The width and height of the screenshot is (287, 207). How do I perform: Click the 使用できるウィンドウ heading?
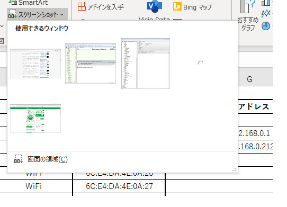click(42, 29)
